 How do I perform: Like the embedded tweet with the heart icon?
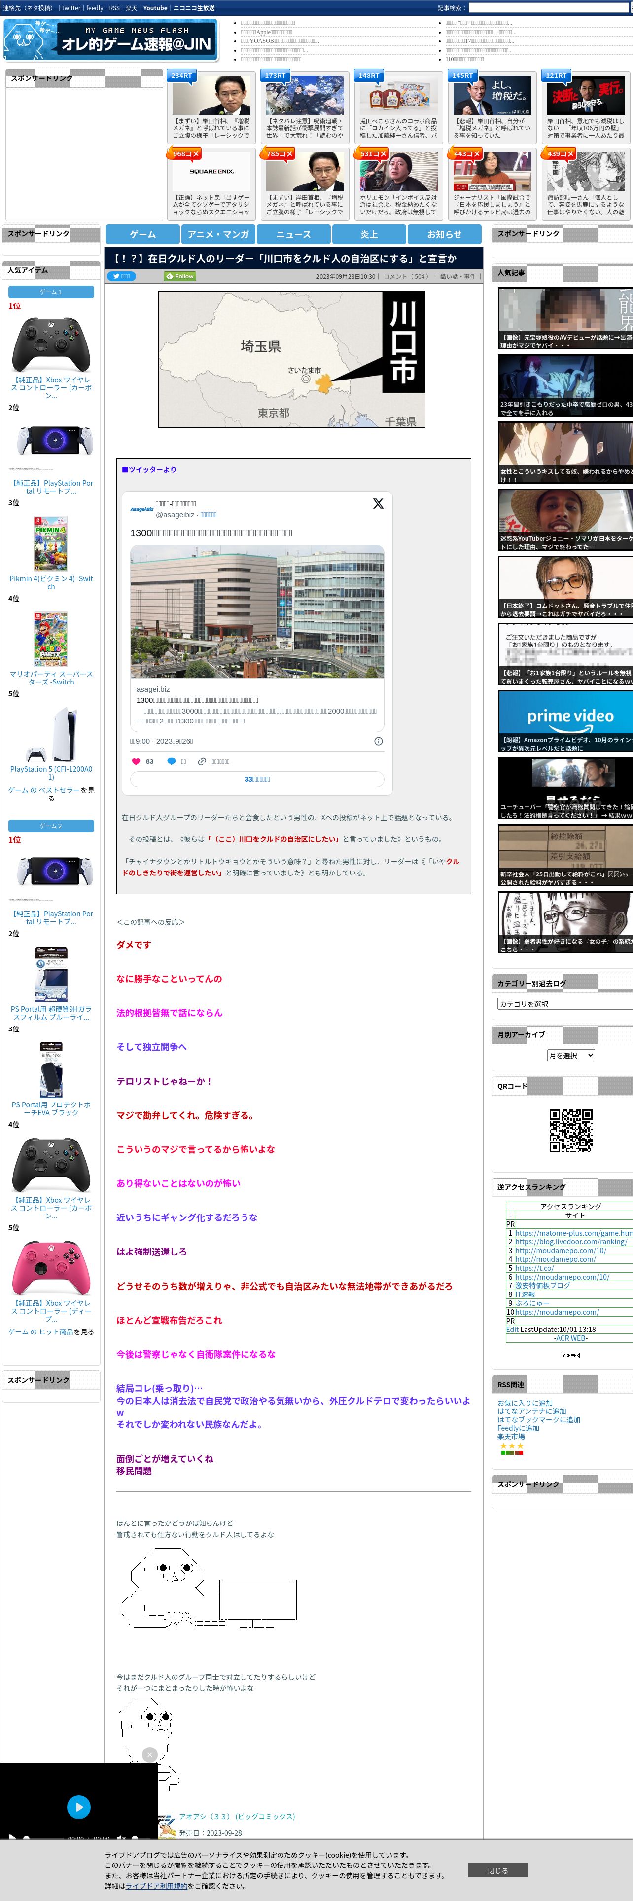point(136,761)
